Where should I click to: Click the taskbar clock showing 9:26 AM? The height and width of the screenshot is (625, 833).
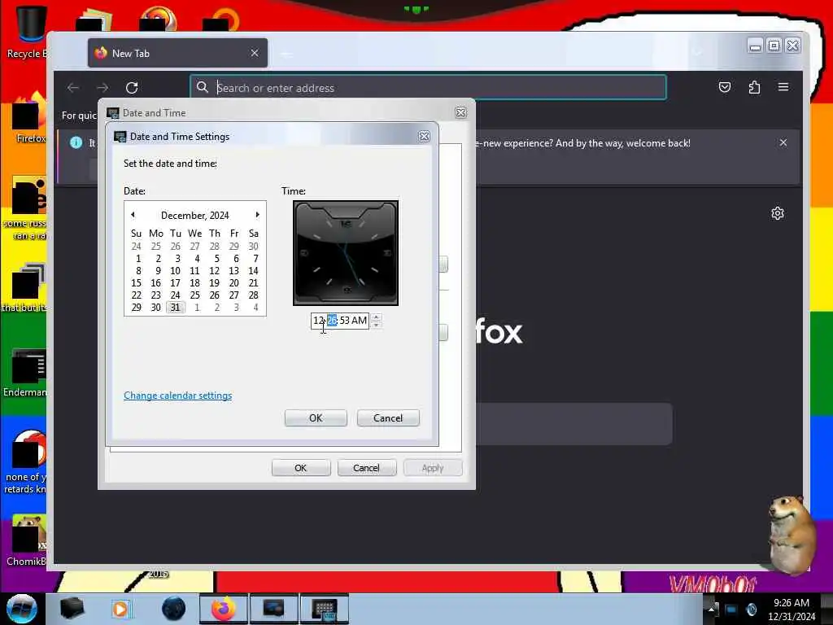pos(791,609)
